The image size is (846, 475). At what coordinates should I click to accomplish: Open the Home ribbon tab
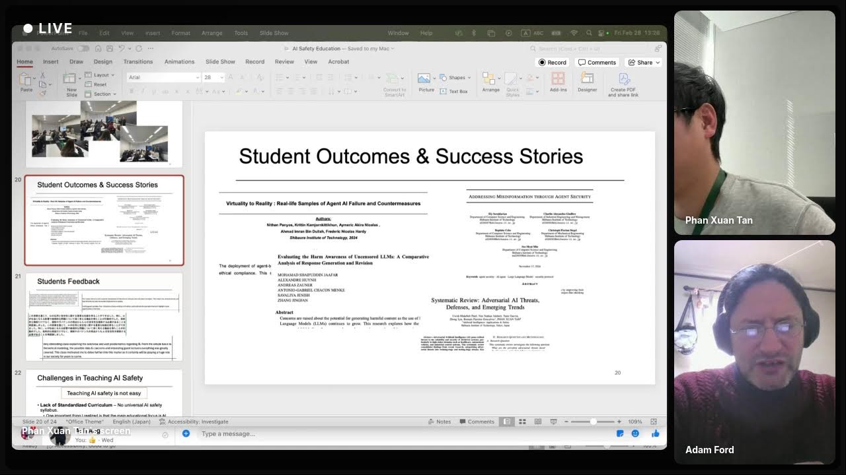pos(24,61)
